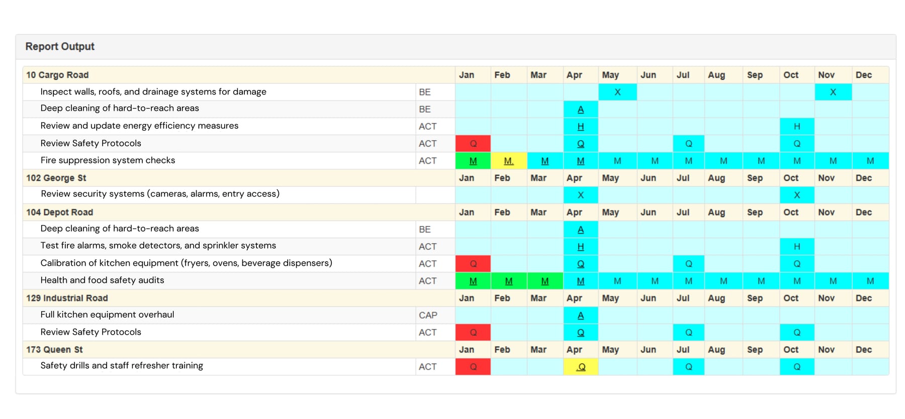Select the July Q cell for 10 Cargo Road Review Safety Protocols
Viewport: 905px width, 419px height.
tap(689, 144)
